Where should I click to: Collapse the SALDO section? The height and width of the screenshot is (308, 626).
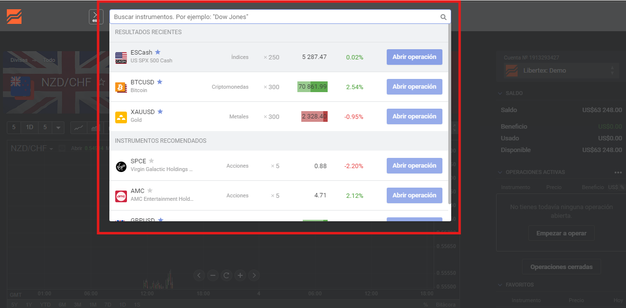(500, 93)
